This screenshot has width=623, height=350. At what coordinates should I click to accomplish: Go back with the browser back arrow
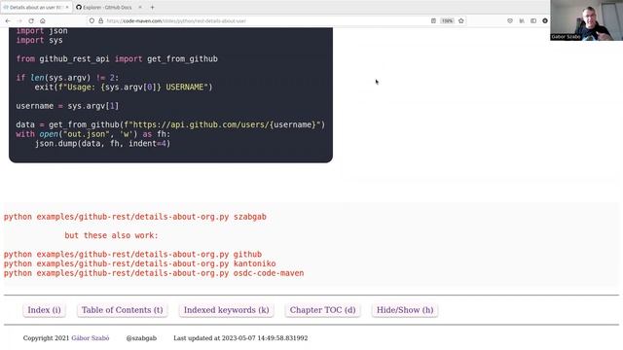point(8,20)
